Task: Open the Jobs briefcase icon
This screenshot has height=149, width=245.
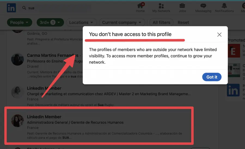Action: click(182, 8)
